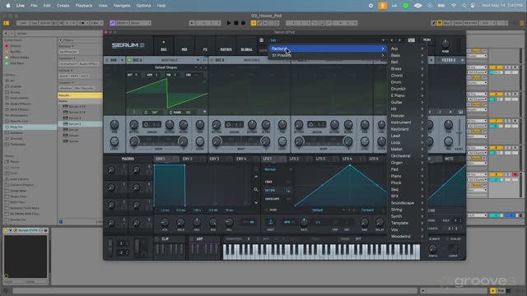Click Serum's MENU button
The height and width of the screenshot is (296, 527).
[427, 40]
